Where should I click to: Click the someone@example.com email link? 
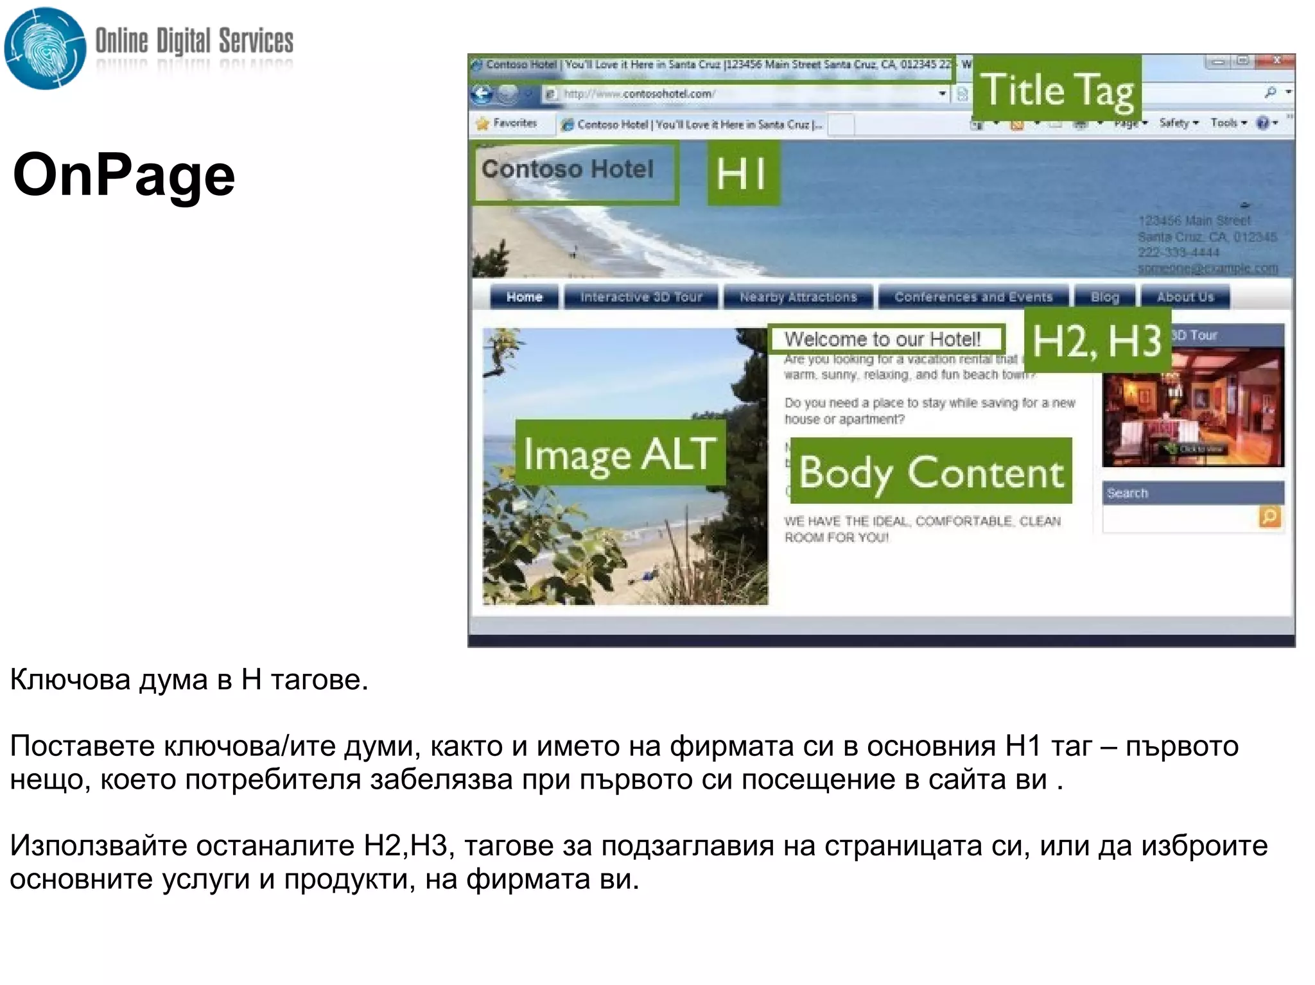[x=1207, y=268]
